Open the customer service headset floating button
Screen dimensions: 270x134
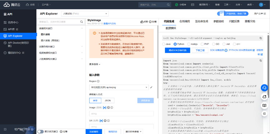(x=264, y=88)
